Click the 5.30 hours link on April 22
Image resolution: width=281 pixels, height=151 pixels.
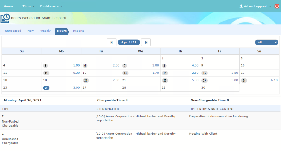[195, 80]
